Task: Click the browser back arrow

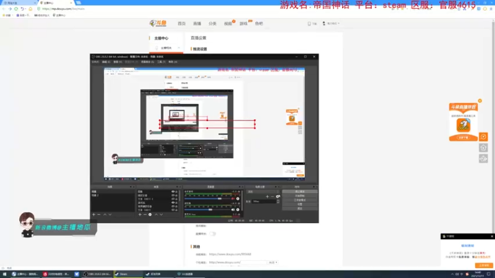Action: pos(4,9)
